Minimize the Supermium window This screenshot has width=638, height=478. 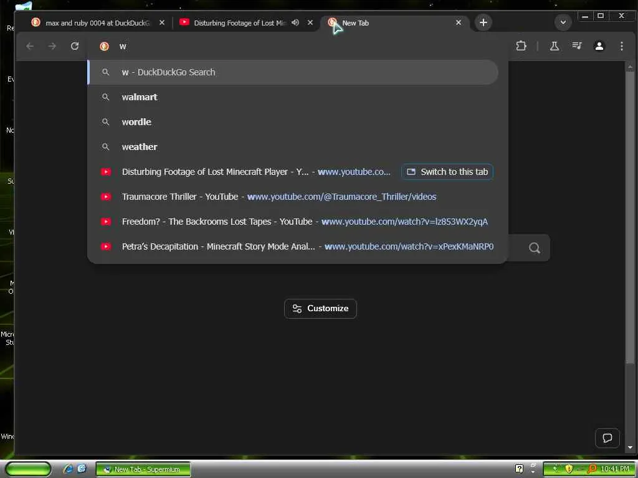click(584, 16)
